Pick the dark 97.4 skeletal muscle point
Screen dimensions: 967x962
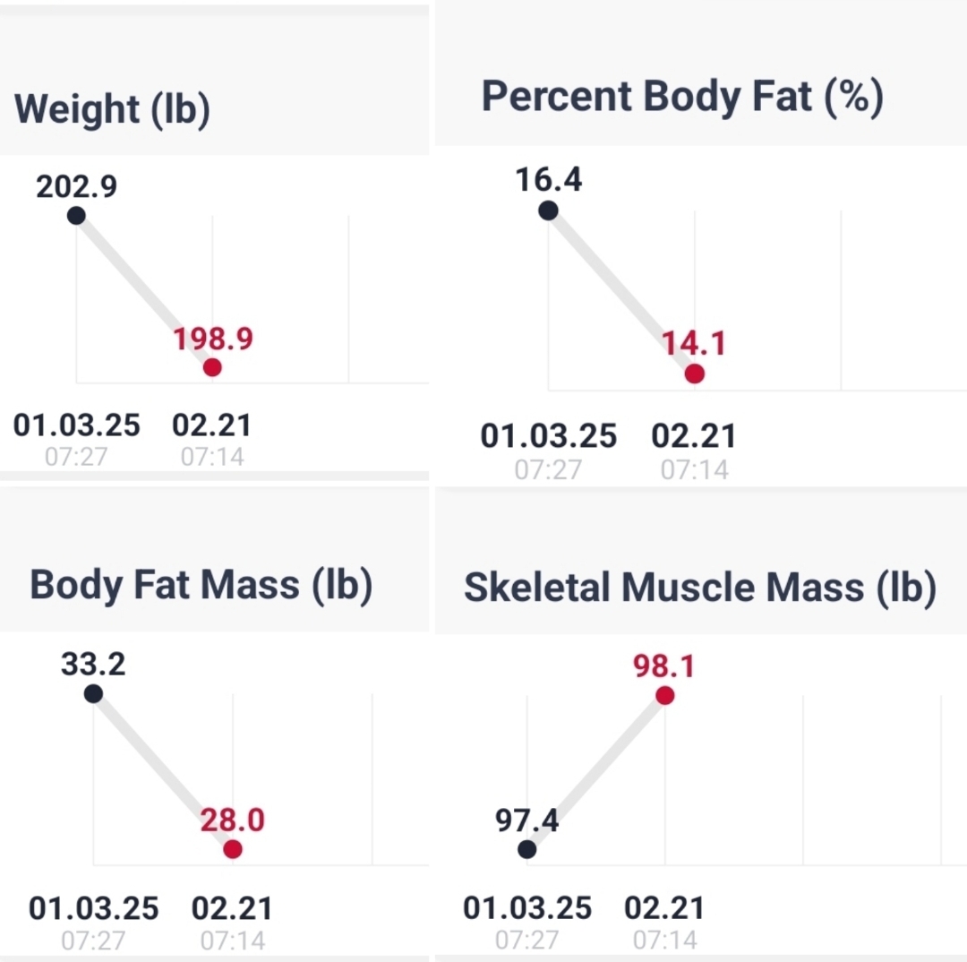tap(527, 849)
